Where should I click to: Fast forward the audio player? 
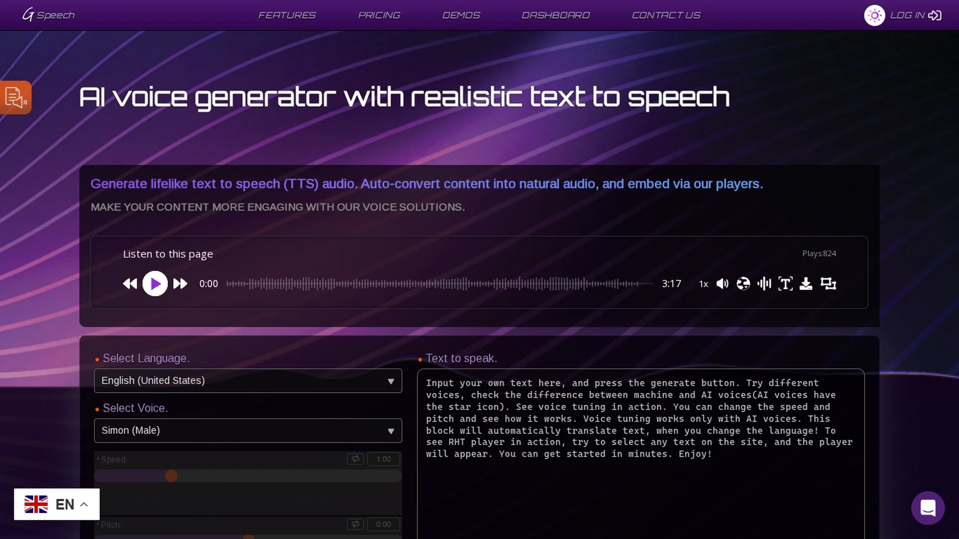click(x=180, y=283)
